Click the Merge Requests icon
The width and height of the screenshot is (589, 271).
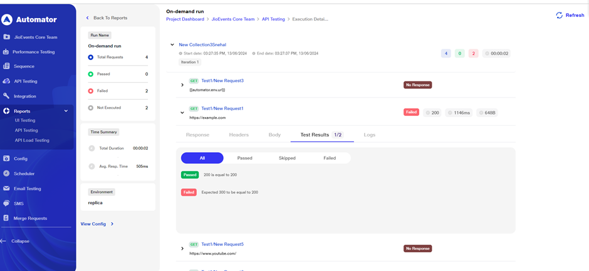click(x=6, y=218)
